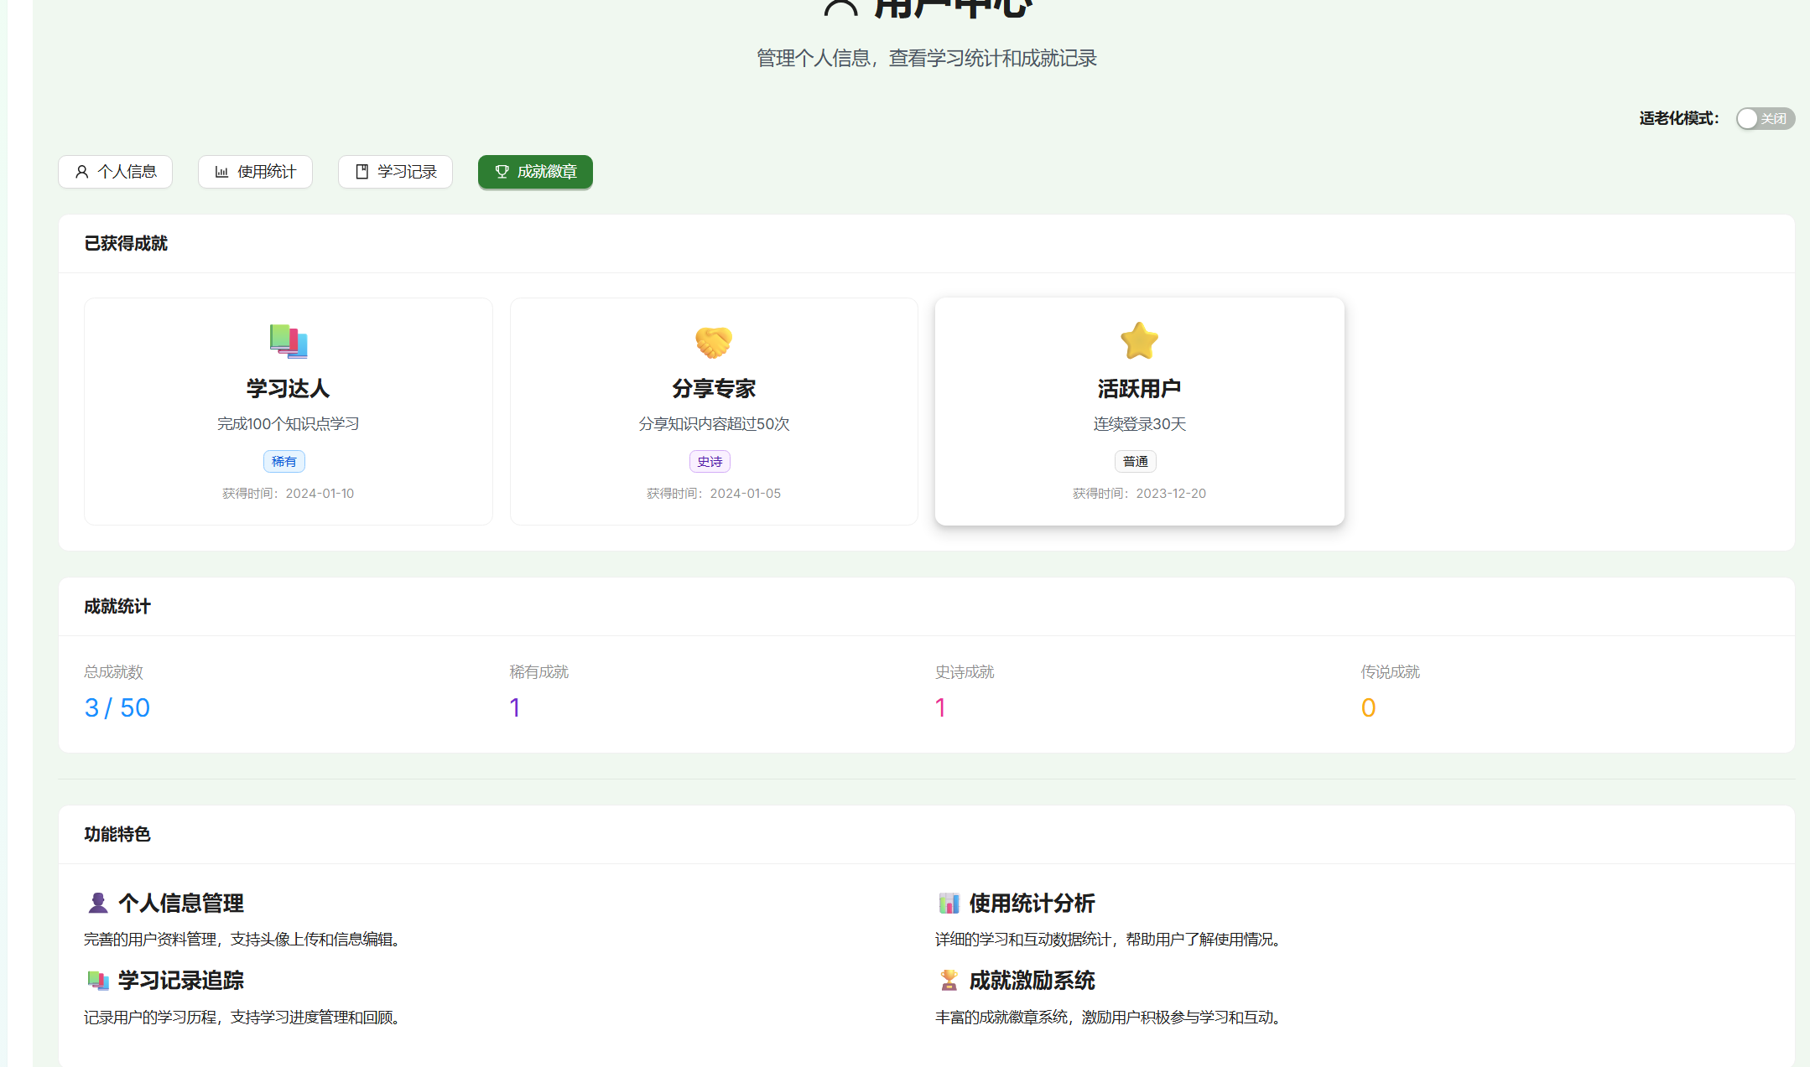Click the gold star icon on 活跃用户 card
This screenshot has height=1067, width=1810.
click(x=1139, y=341)
